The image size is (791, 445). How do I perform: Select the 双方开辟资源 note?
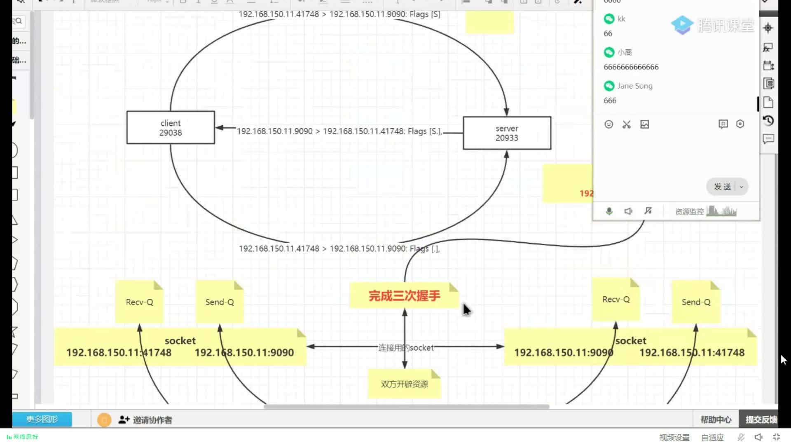coord(404,384)
